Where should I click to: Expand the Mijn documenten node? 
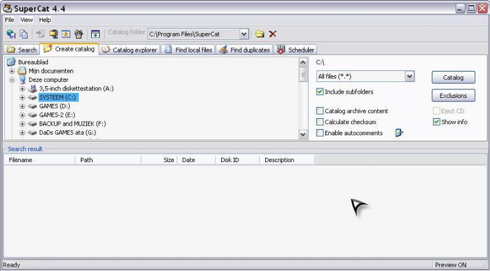[x=12, y=71]
